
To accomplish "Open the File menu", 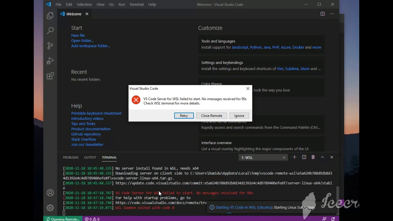I will point(58,4).
